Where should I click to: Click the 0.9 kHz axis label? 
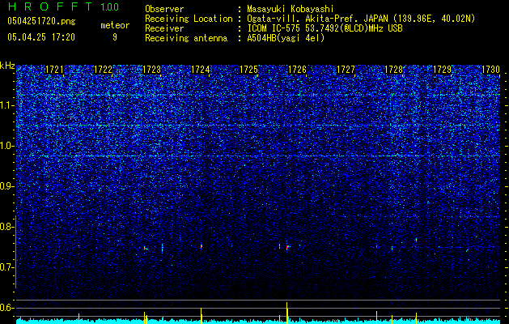(6, 186)
